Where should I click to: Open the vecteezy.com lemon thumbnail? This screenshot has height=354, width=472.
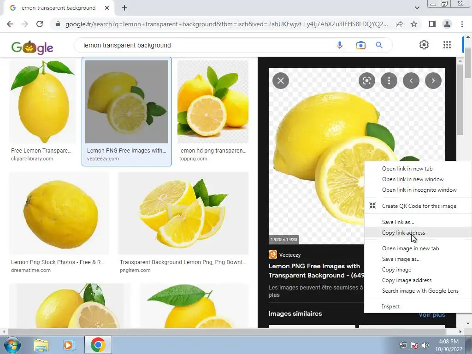[x=127, y=102]
